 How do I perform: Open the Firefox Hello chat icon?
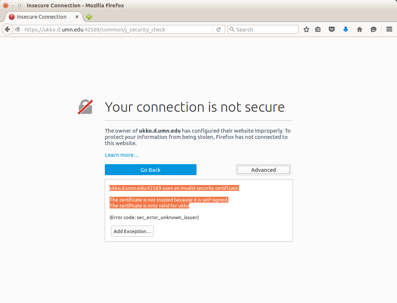(x=374, y=30)
